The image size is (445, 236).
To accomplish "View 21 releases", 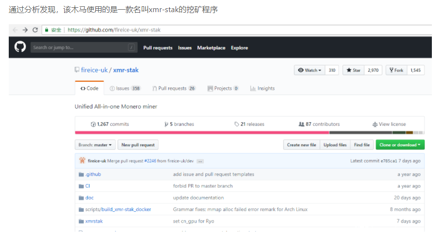I will (x=249, y=124).
